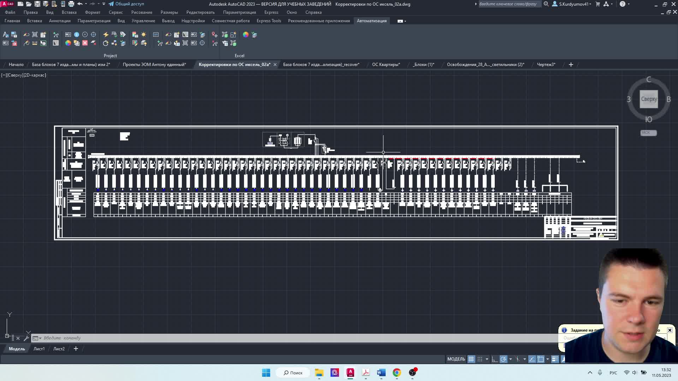
Task: Click the yellow lightning bolt icon in Project panel
Action: pyautogui.click(x=106, y=35)
